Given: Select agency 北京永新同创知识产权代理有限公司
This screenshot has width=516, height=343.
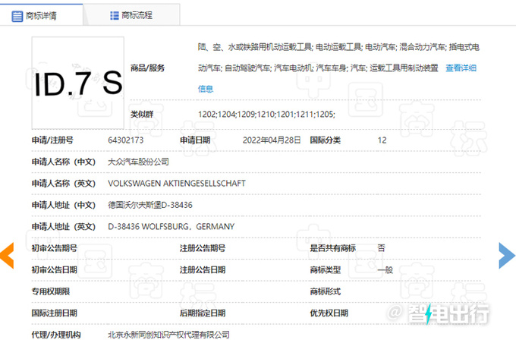Looking at the screenshot, I should point(168,335).
